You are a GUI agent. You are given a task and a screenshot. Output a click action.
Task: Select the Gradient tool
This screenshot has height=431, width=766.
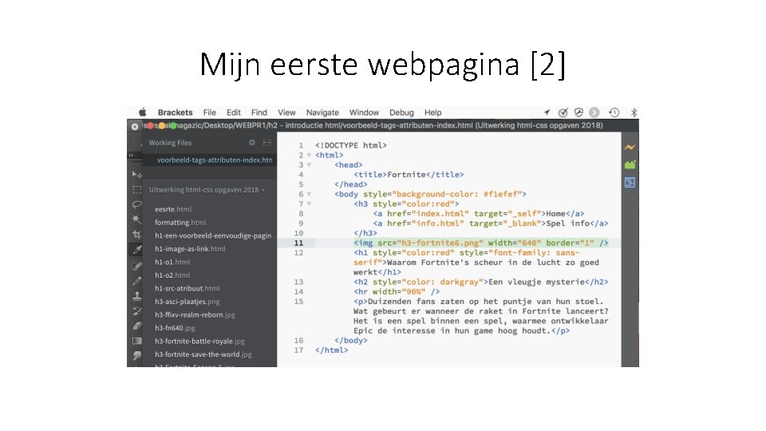point(136,341)
